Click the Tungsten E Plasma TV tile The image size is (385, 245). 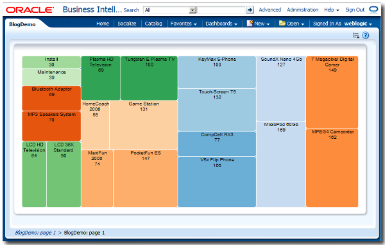pyautogui.click(x=149, y=78)
